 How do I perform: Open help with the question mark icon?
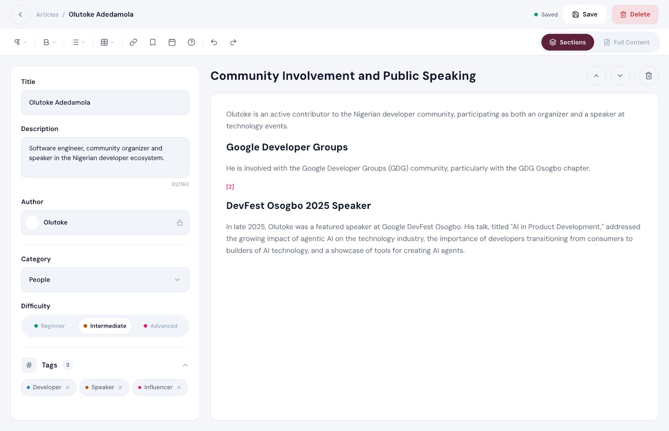point(191,42)
